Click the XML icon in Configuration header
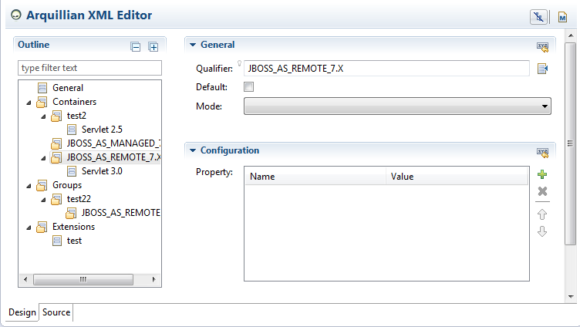 coord(542,152)
